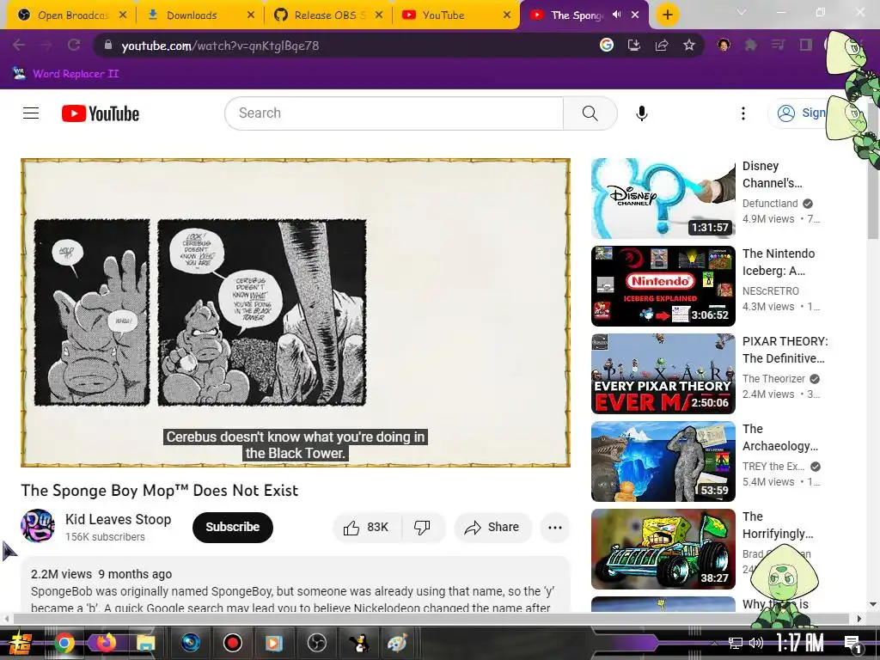
Task: Open PIXAR THEORY: The Definitive title
Action: point(785,350)
